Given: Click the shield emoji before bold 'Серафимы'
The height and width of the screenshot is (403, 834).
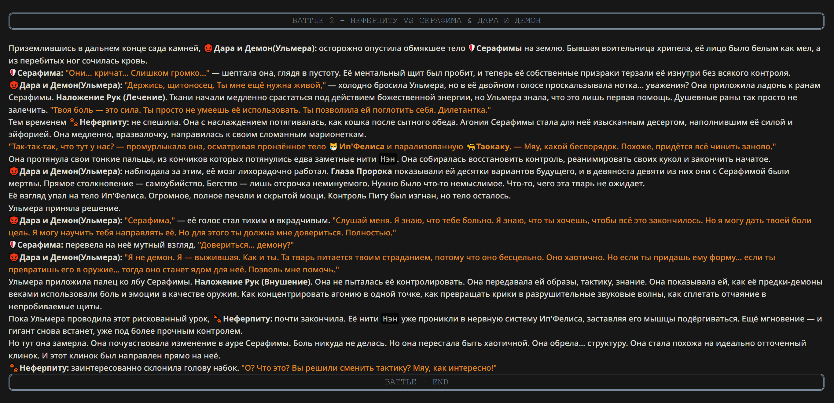Looking at the screenshot, I should 471,48.
